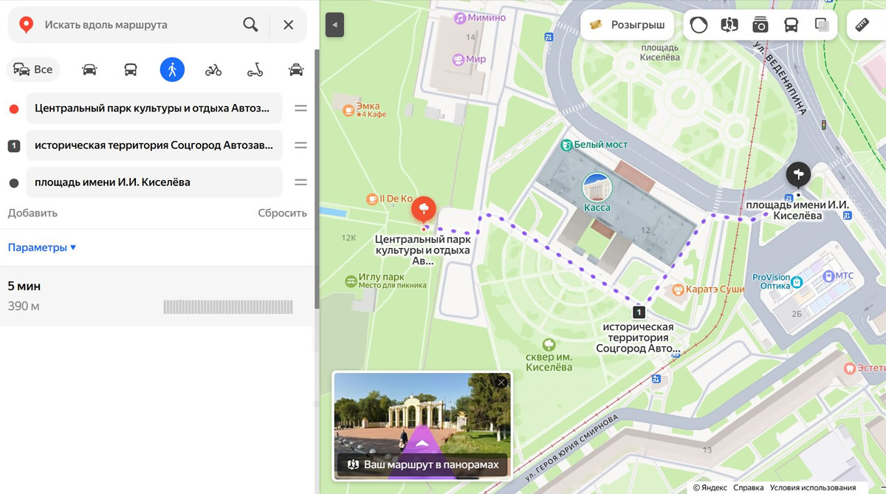886x494 pixels.
Task: Click the Il De Ko cafe marker
Action: [x=373, y=199]
